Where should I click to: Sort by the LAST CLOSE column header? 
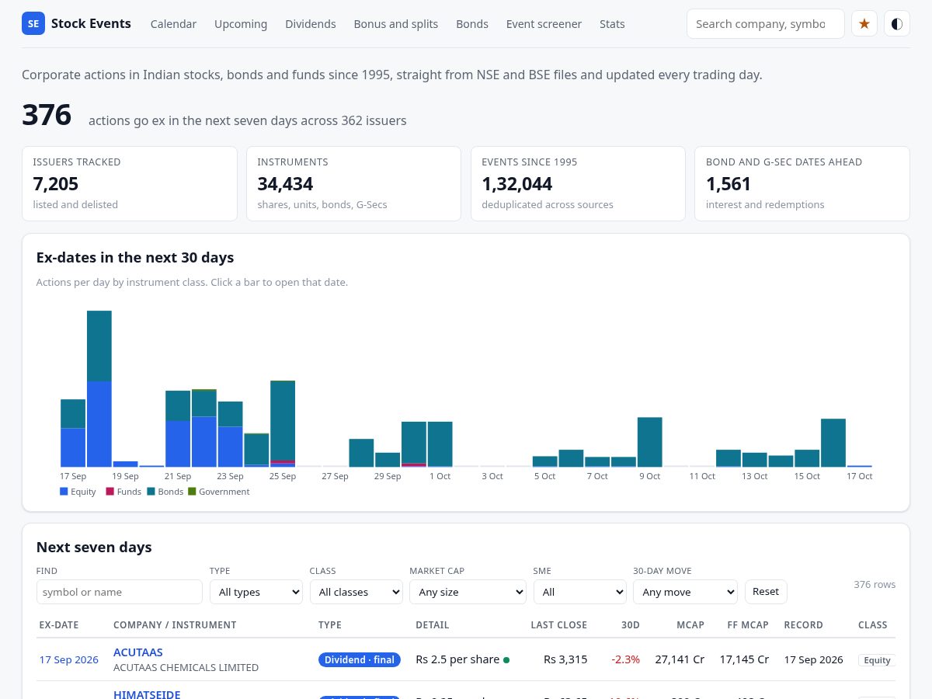tap(559, 624)
